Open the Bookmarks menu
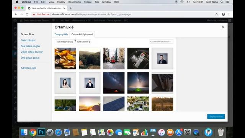245x138 pixels. click(x=75, y=2)
